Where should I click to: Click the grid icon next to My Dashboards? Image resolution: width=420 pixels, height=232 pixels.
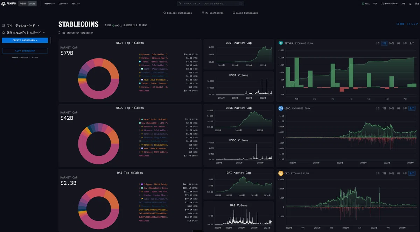pyautogui.click(x=203, y=13)
